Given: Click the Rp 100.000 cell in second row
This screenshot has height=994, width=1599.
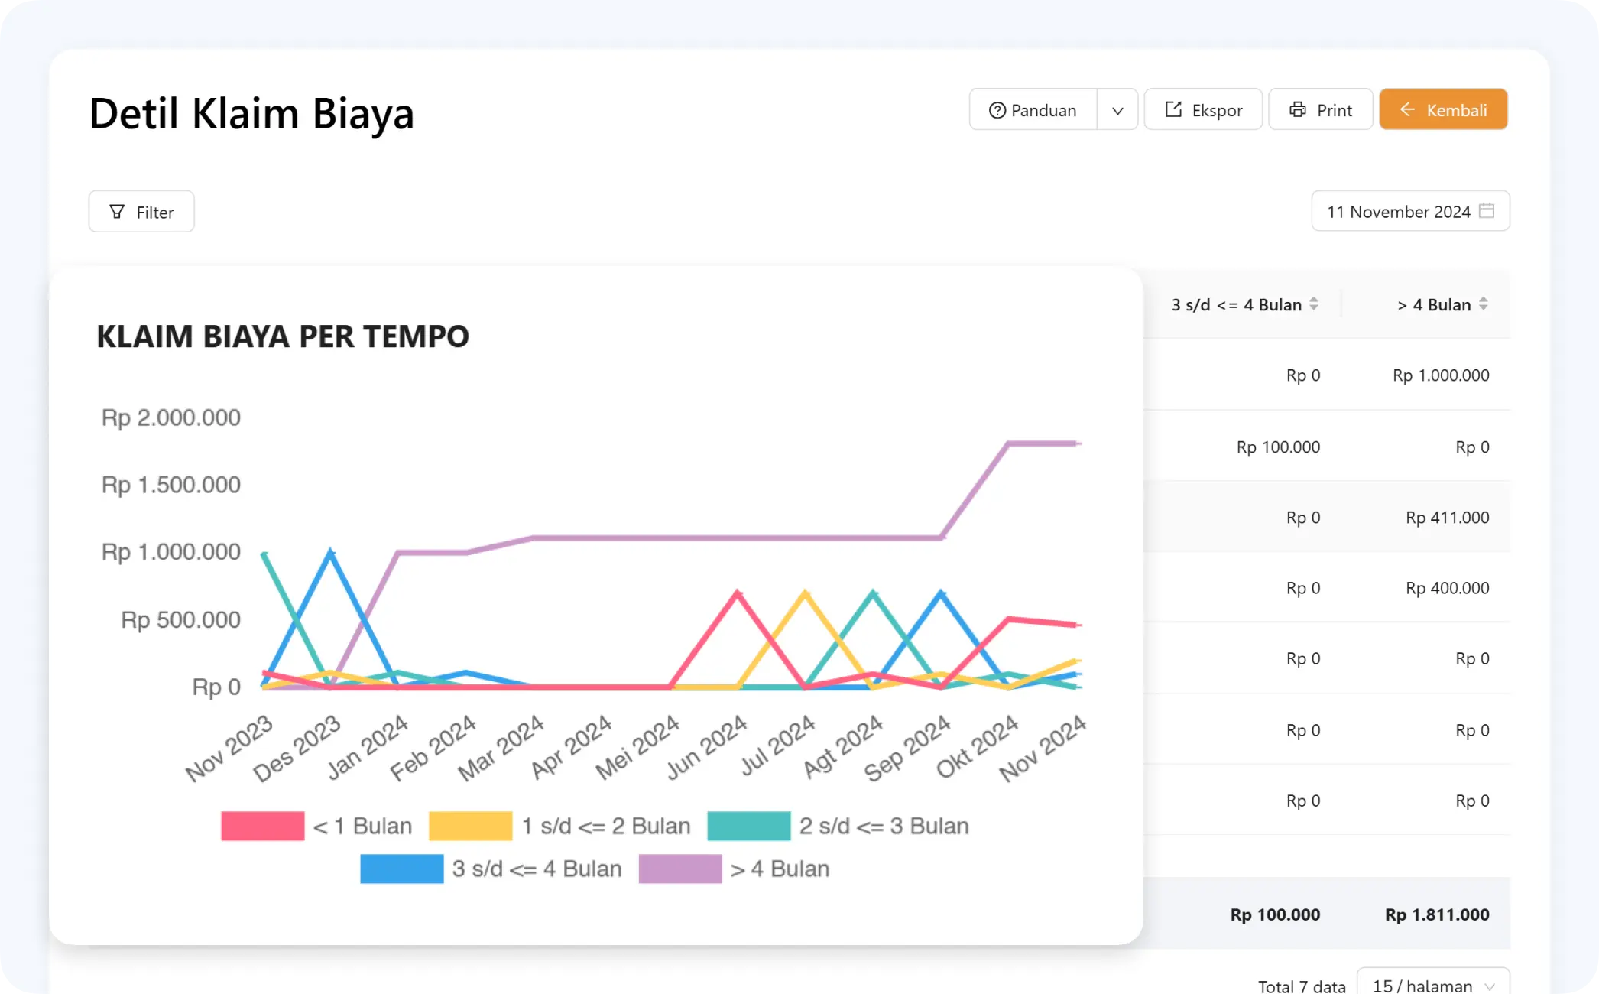Looking at the screenshot, I should [x=1278, y=447].
